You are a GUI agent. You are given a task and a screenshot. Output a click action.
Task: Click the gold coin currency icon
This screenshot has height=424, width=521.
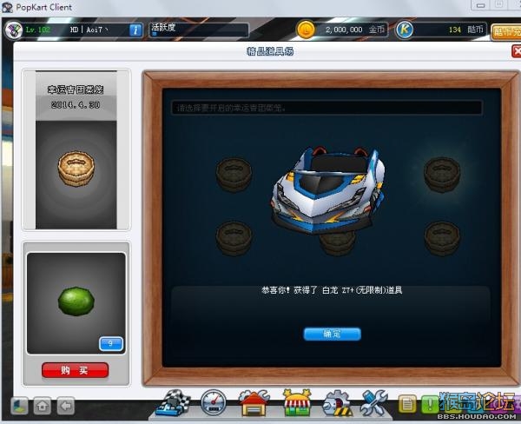(x=306, y=30)
